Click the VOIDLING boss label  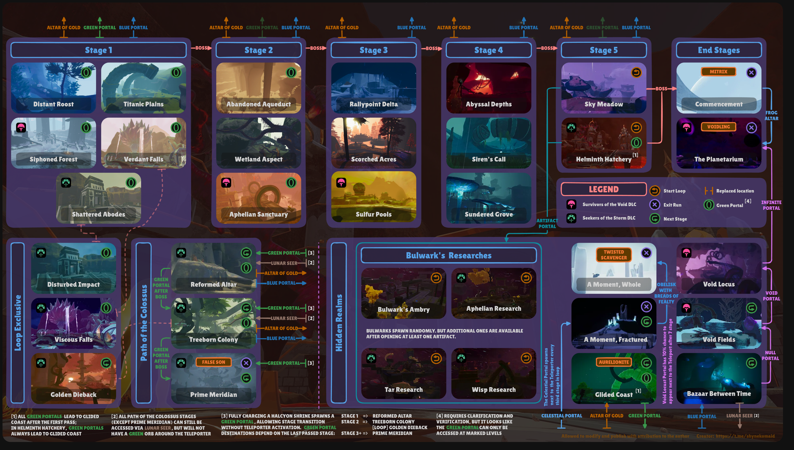tap(718, 127)
